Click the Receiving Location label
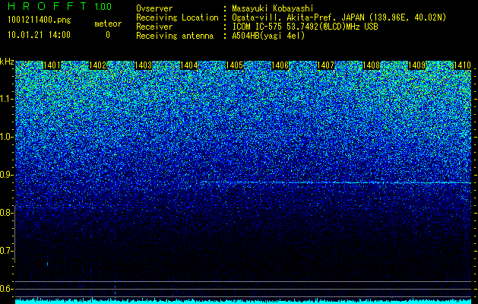The height and width of the screenshot is (304, 478). click(x=177, y=17)
